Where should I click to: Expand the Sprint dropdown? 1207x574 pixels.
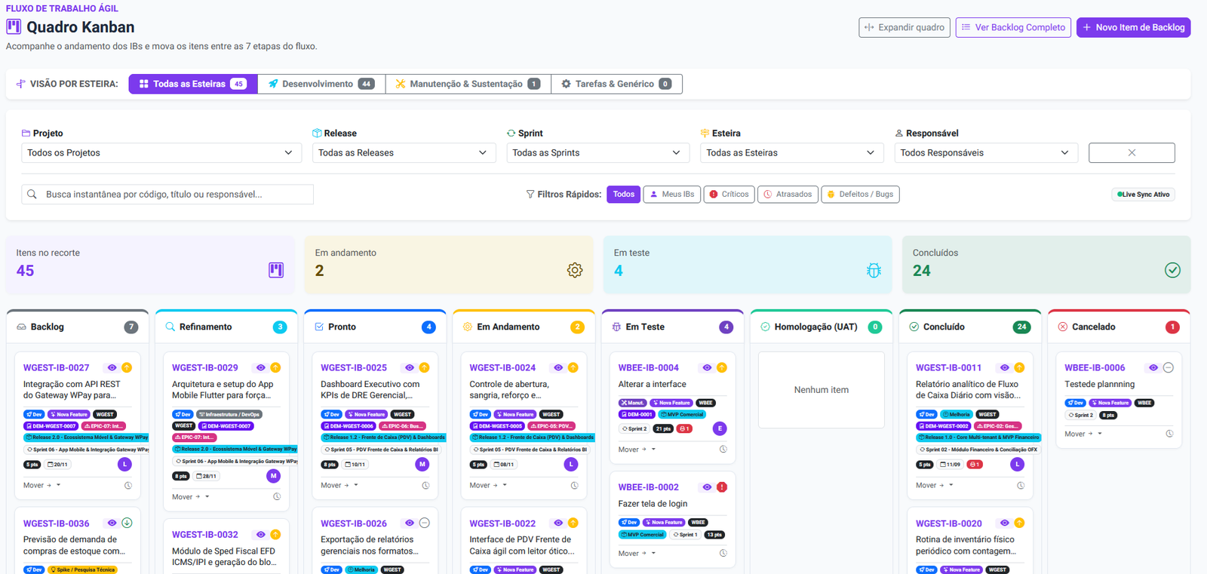click(x=597, y=153)
